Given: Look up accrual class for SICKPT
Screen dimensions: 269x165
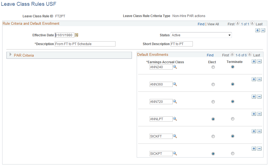Looking at the screenshot, I should pyautogui.click(x=175, y=153).
